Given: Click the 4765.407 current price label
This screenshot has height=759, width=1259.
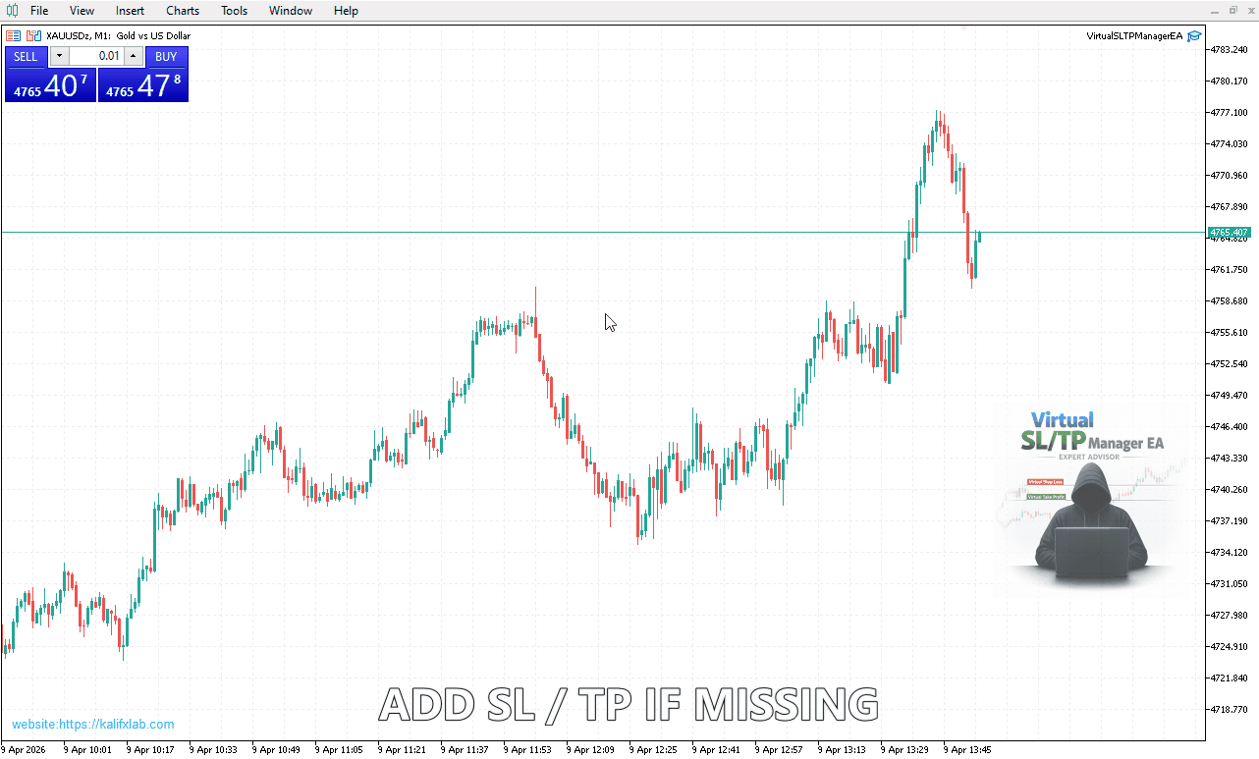Looking at the screenshot, I should coord(1229,233).
